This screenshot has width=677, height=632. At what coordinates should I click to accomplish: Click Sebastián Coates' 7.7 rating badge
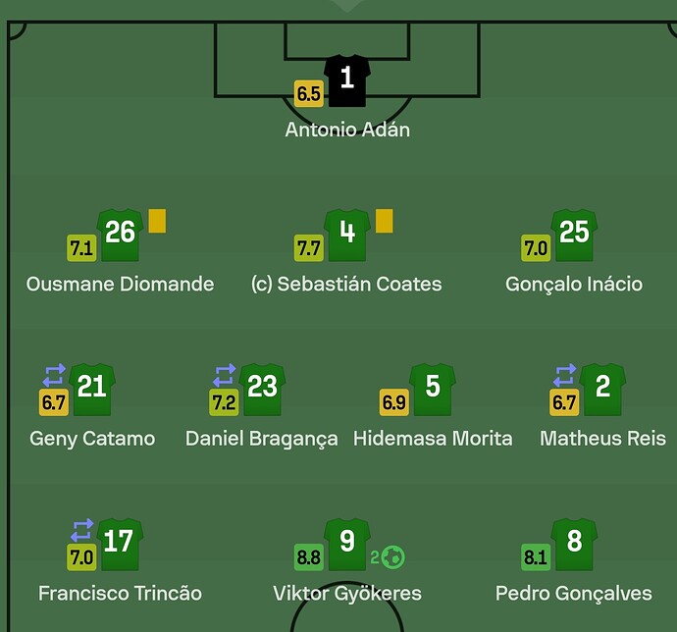309,248
